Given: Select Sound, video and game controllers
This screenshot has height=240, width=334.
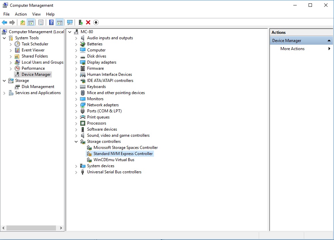Looking at the screenshot, I should [118, 135].
